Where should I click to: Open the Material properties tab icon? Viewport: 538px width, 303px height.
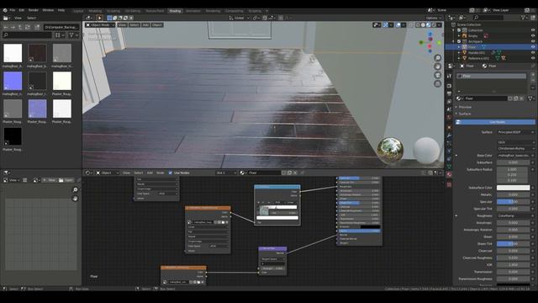[x=449, y=174]
